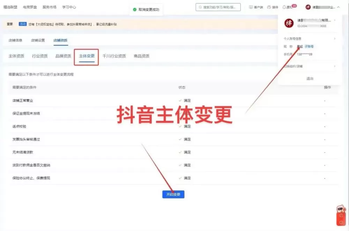Click the lower red button under the robot
This screenshot has height=231, width=349.
341,222
